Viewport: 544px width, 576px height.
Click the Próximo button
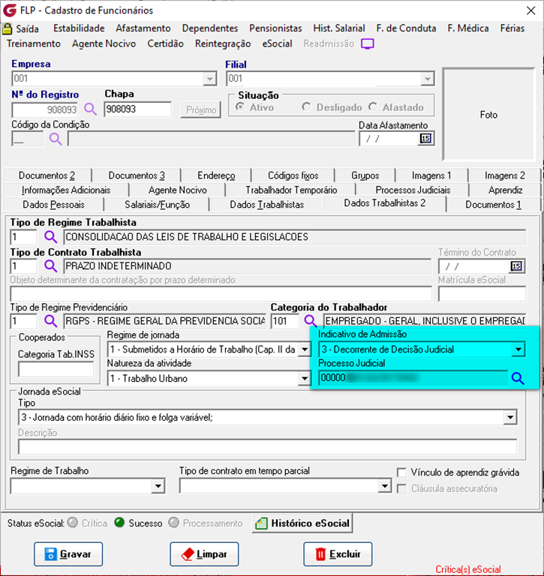click(x=200, y=109)
